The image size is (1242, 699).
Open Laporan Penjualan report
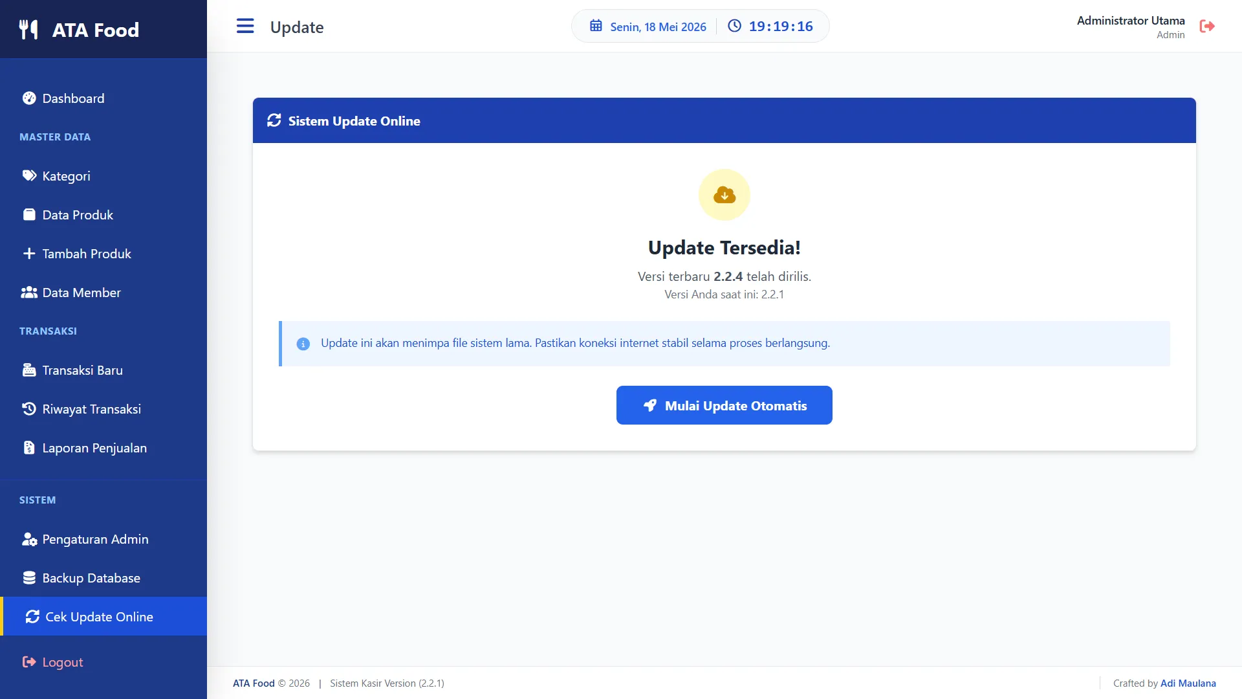(x=103, y=448)
